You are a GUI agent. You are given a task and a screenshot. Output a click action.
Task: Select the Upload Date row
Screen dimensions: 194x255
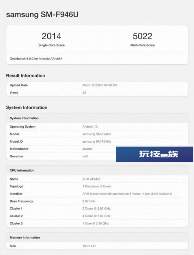click(x=97, y=85)
